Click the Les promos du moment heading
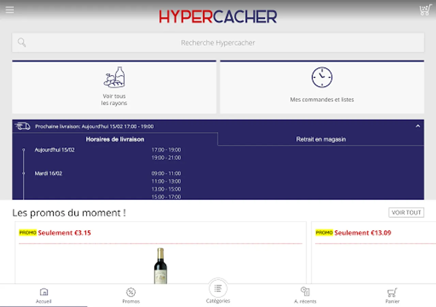This screenshot has width=436, height=307. [x=69, y=213]
